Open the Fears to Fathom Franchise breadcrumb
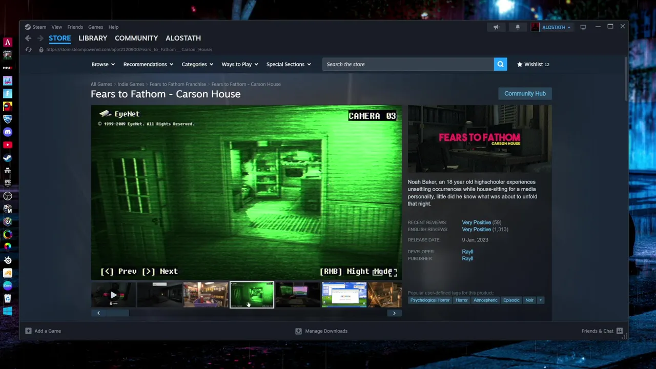 coord(178,84)
